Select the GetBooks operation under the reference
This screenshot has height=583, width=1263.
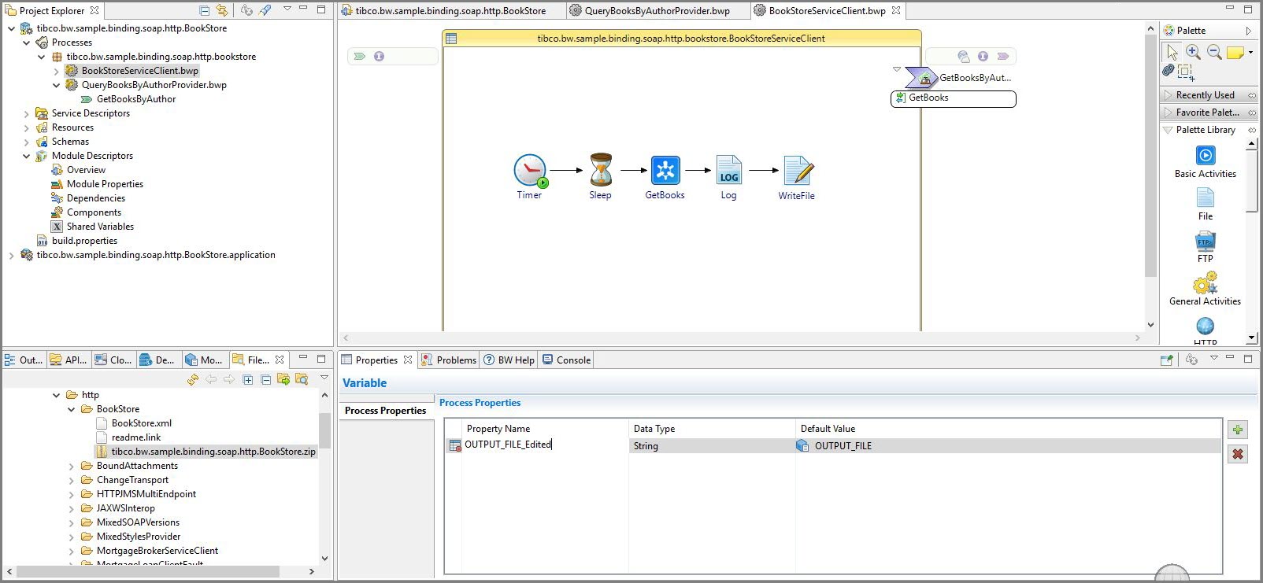(954, 98)
